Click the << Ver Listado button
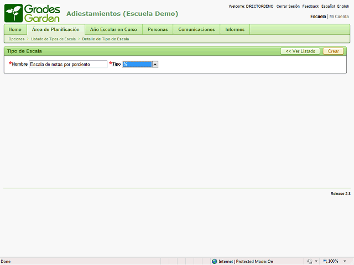354x265 pixels. pyautogui.click(x=300, y=51)
